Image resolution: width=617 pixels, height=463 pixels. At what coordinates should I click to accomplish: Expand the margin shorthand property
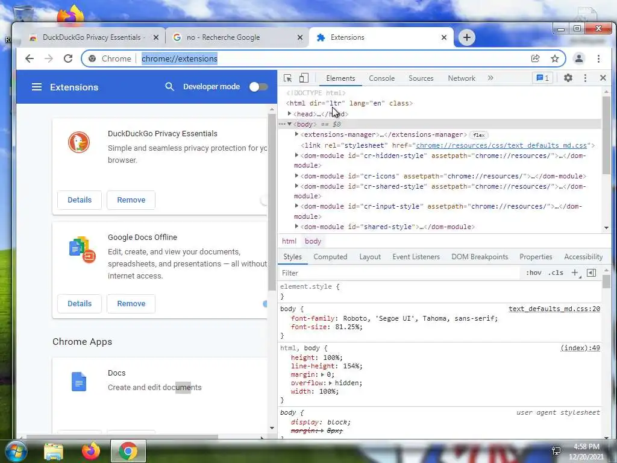323,374
